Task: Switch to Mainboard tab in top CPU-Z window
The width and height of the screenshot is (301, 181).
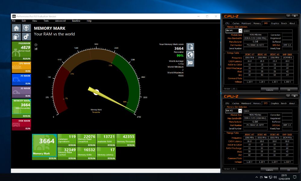Action: [246, 23]
